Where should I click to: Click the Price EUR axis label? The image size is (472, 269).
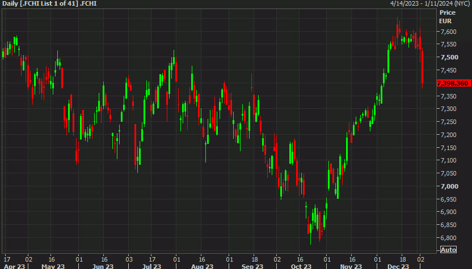447,17
